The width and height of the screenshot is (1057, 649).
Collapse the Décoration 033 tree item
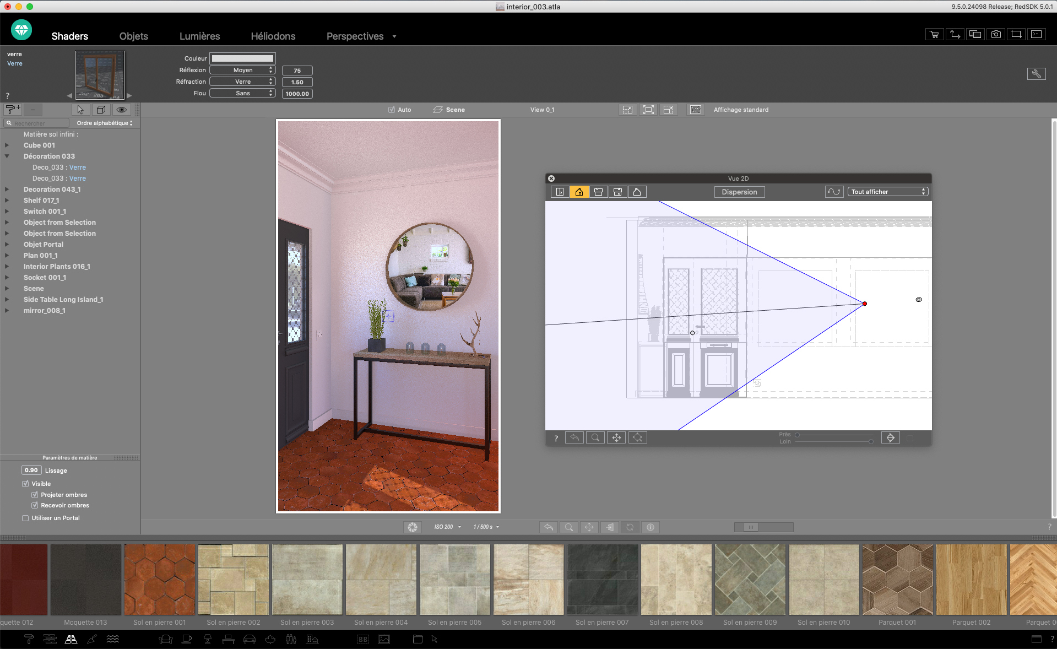coord(7,156)
